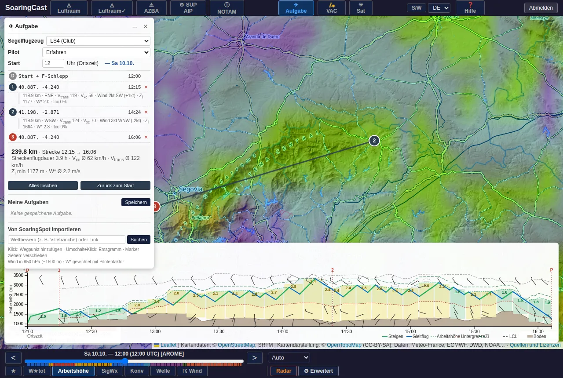The width and height of the screenshot is (563, 378).
Task: Open Quellen und Lizenzen link
Action: point(535,345)
